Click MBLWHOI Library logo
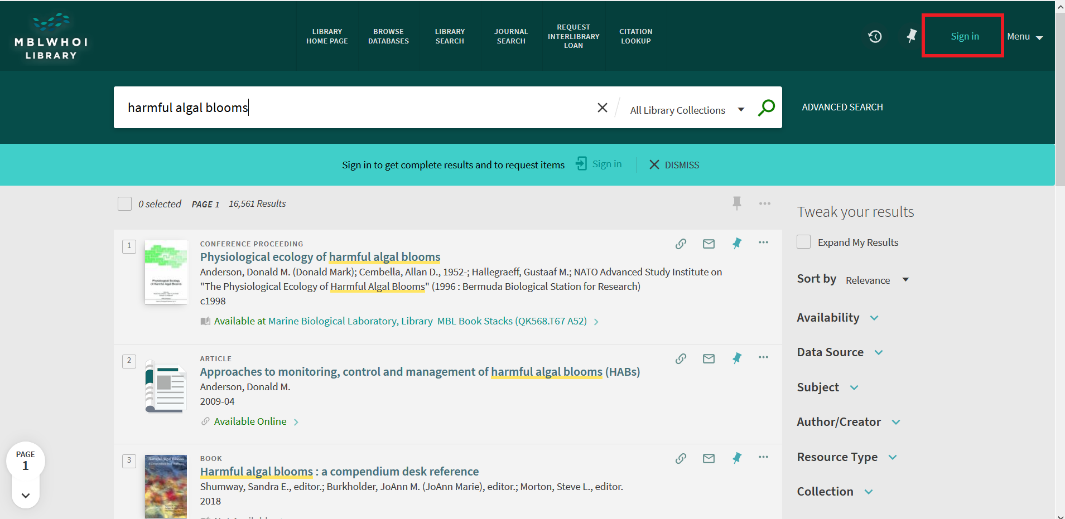 coord(51,36)
